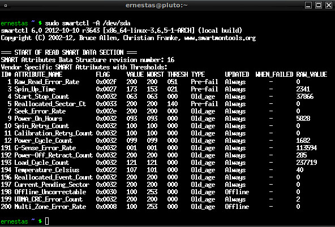Click the ernestas@pluto title bar text

coord(156,5)
